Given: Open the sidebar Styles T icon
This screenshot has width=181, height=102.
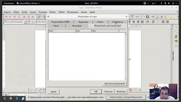Looking at the screenshot, I should [176, 37].
